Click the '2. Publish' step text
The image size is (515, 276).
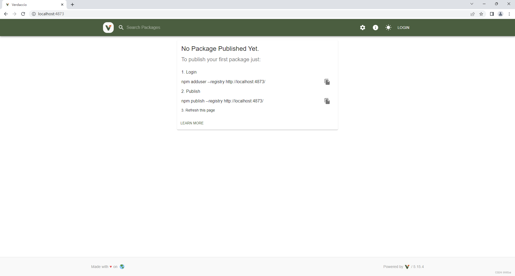click(x=191, y=91)
